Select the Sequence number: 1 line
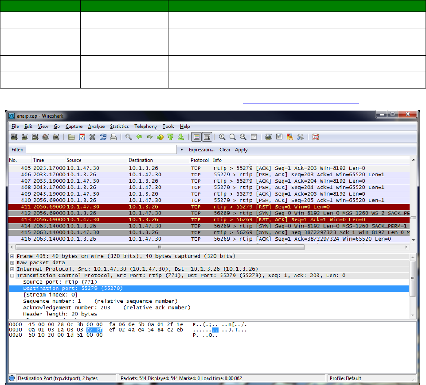 (x=100, y=301)
